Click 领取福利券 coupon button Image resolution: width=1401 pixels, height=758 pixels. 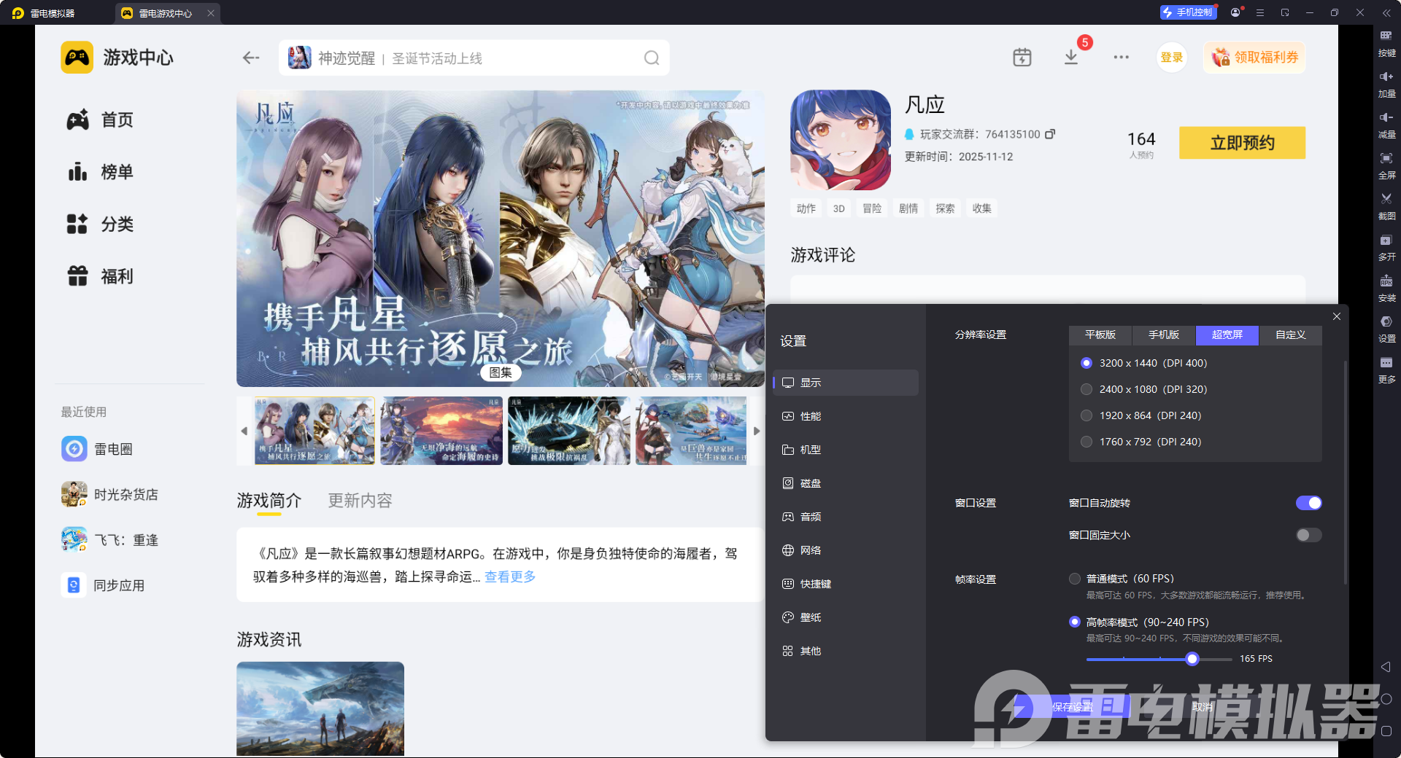(x=1254, y=58)
